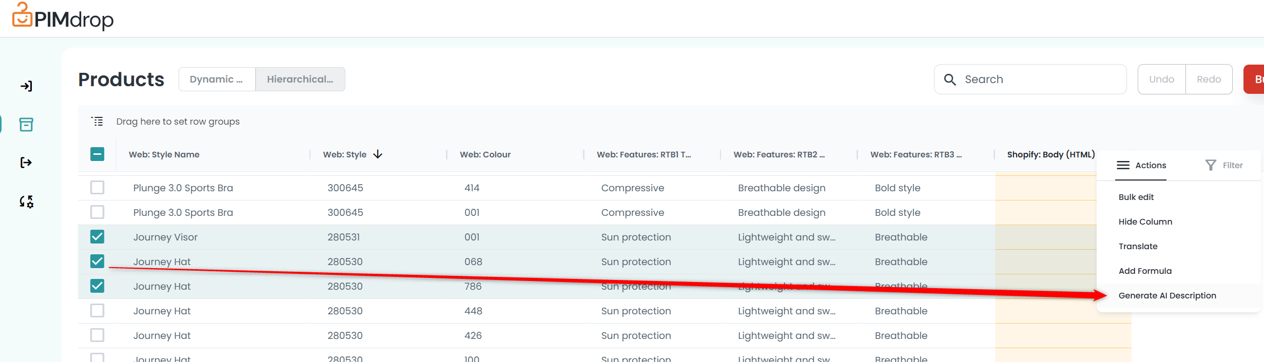Open the sync settings sidebar icon

(x=26, y=202)
